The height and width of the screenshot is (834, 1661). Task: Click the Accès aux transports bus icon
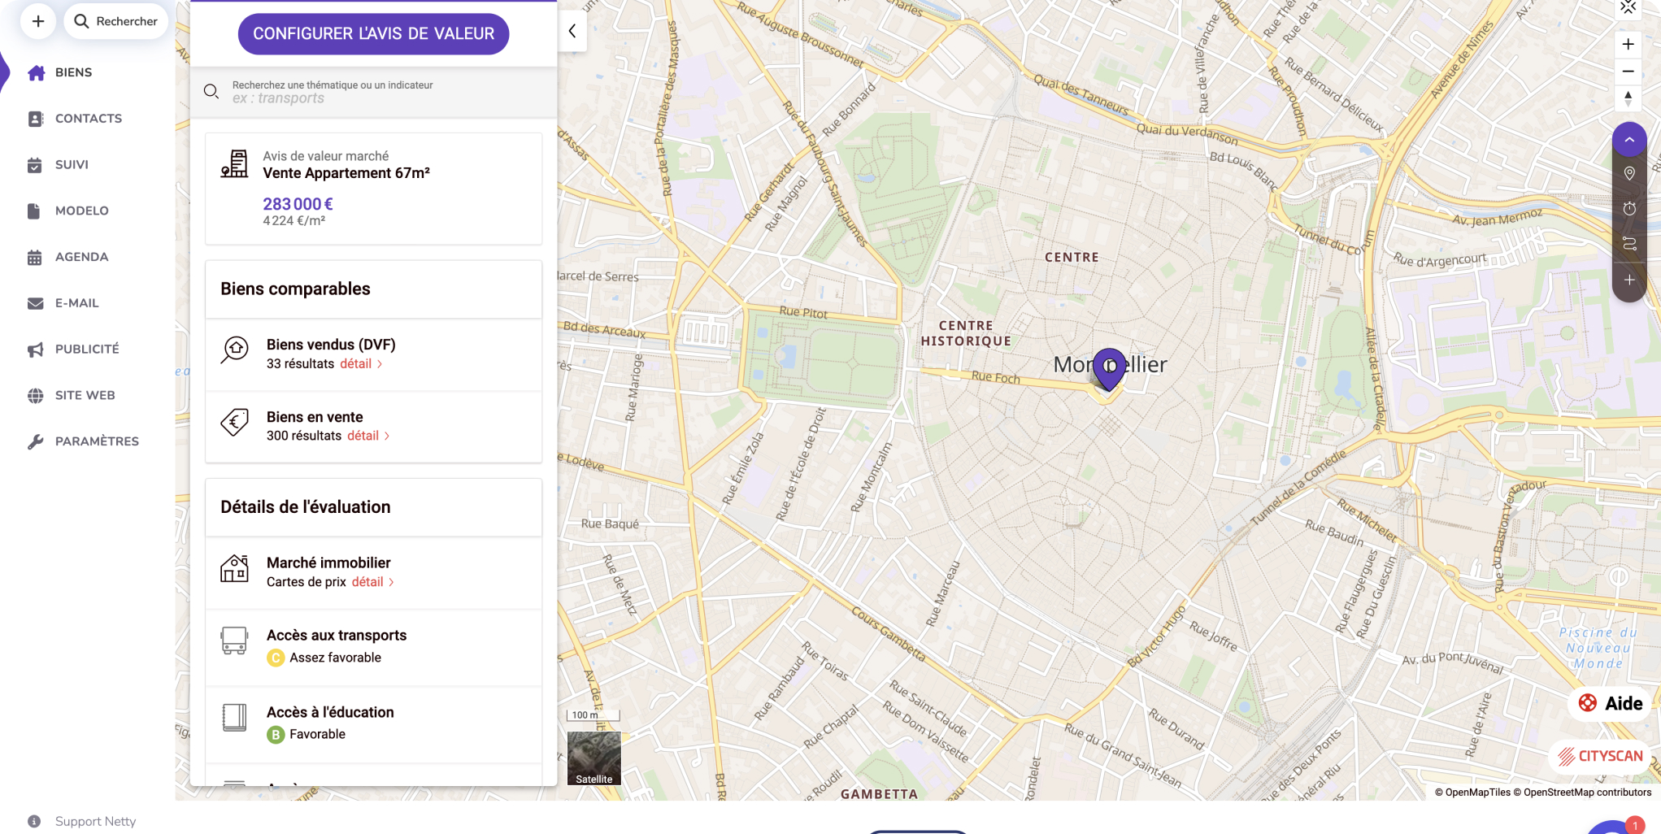pyautogui.click(x=234, y=641)
